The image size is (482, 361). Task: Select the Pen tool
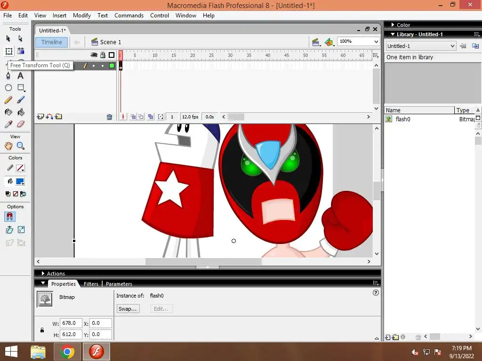[x=8, y=76]
